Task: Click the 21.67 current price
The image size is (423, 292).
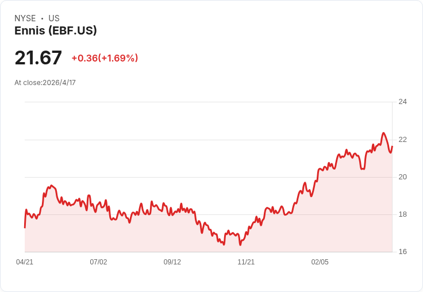Action: tap(38, 57)
